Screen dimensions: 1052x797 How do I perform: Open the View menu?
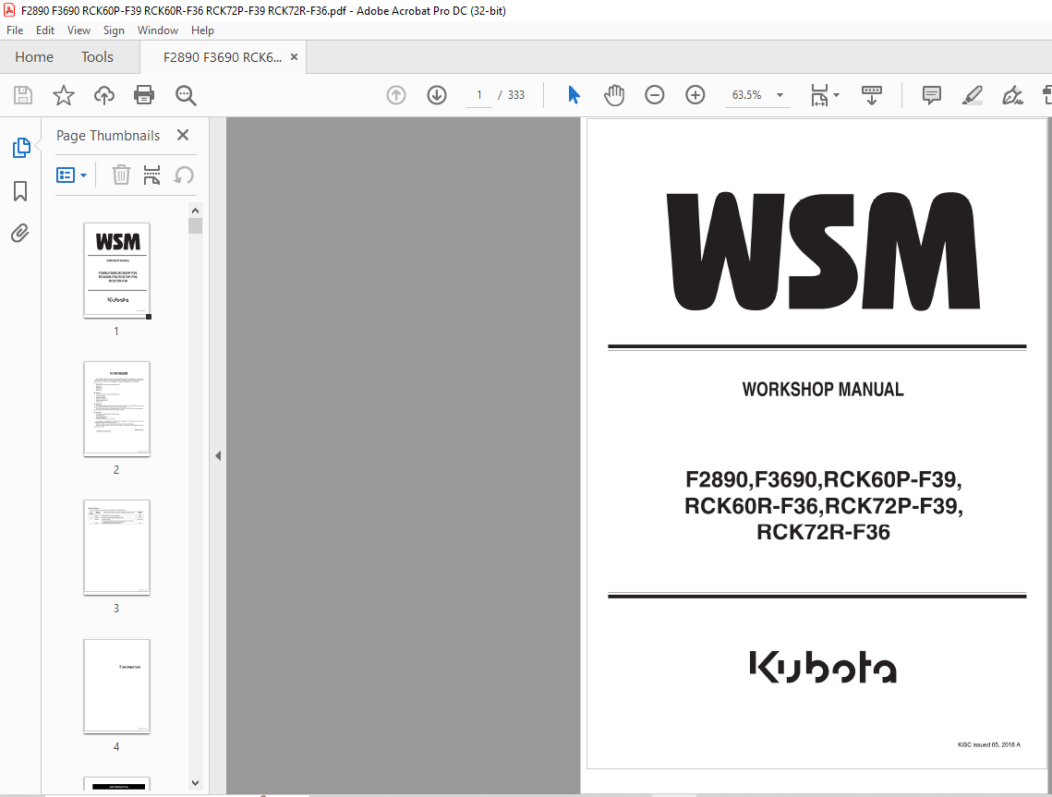pos(79,30)
